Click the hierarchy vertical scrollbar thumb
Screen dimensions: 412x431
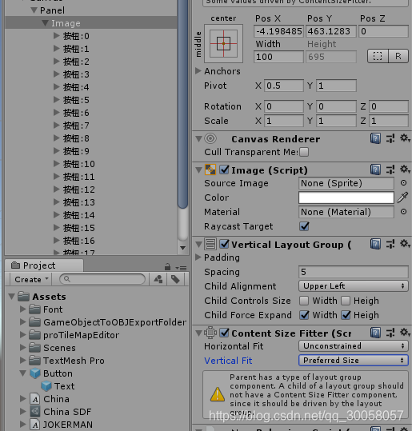[182, 103]
